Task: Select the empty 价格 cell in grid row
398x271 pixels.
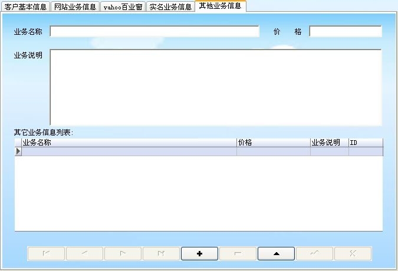Action: pyautogui.click(x=274, y=151)
